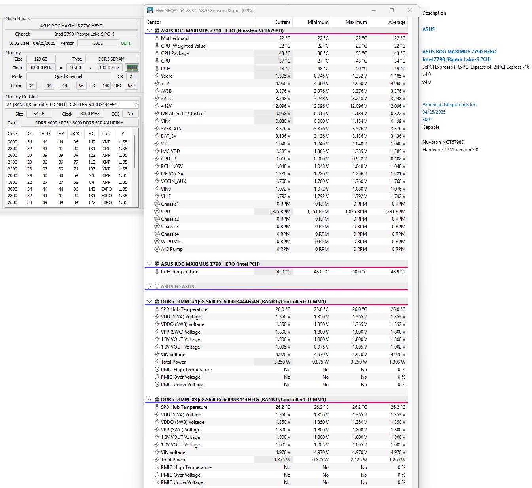Collapse the DDR5 DIMM [#1] sensor group
The image size is (532, 488).
point(150,301)
